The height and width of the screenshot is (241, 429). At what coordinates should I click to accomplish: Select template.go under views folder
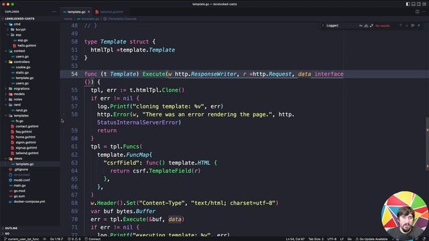(25, 164)
